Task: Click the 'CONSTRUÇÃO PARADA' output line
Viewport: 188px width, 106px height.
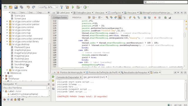Action: click(x=82, y=97)
